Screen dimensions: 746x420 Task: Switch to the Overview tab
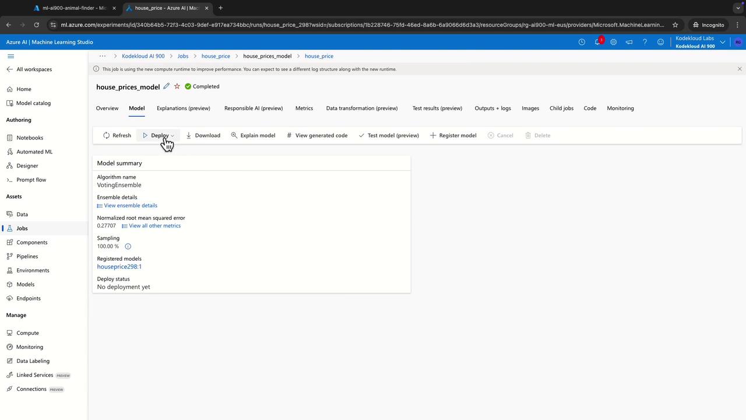[x=107, y=108]
